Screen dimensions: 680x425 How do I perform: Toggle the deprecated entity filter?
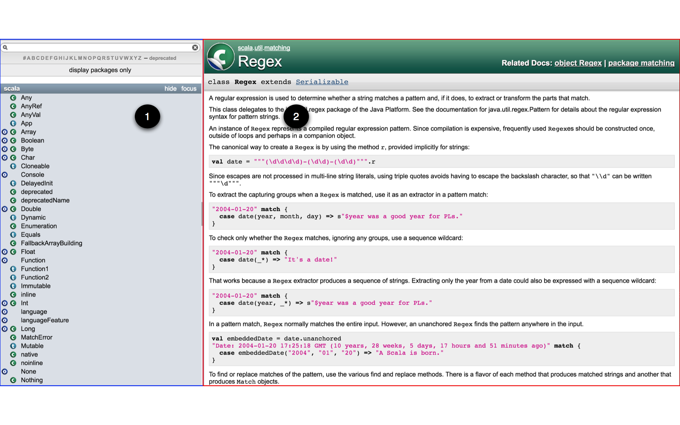(x=163, y=58)
